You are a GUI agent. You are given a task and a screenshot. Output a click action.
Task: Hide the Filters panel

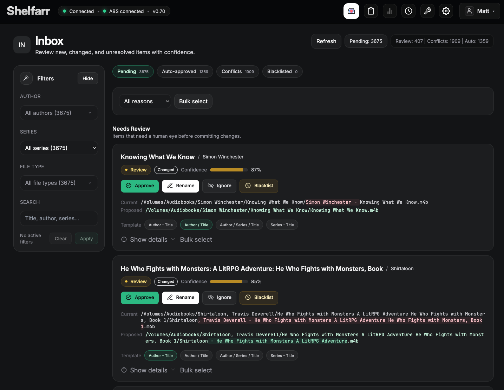pyautogui.click(x=87, y=78)
